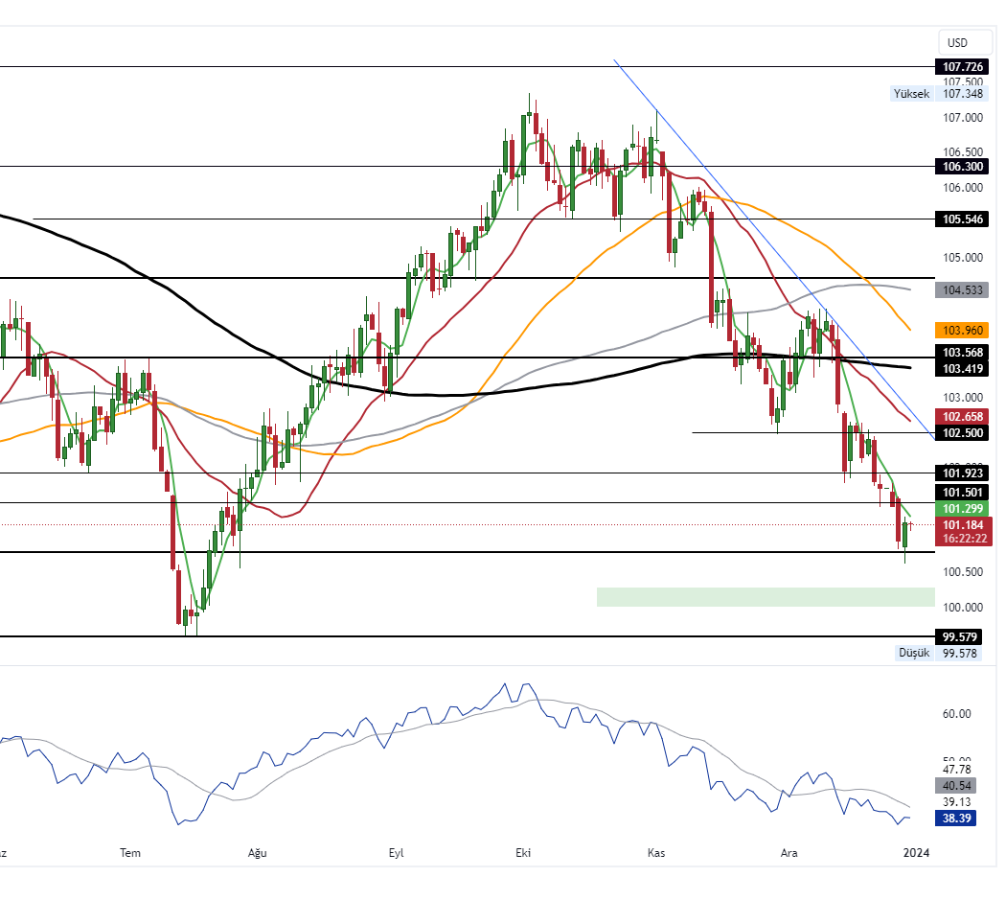This screenshot has height=900, width=1006.
Task: Select the 102.500 support level label
Action: 961,433
